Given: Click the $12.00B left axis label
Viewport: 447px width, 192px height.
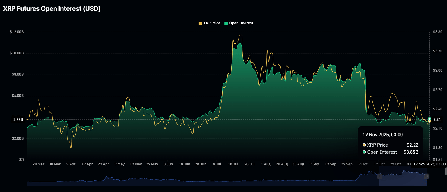Looking at the screenshot, I should 16,32.
